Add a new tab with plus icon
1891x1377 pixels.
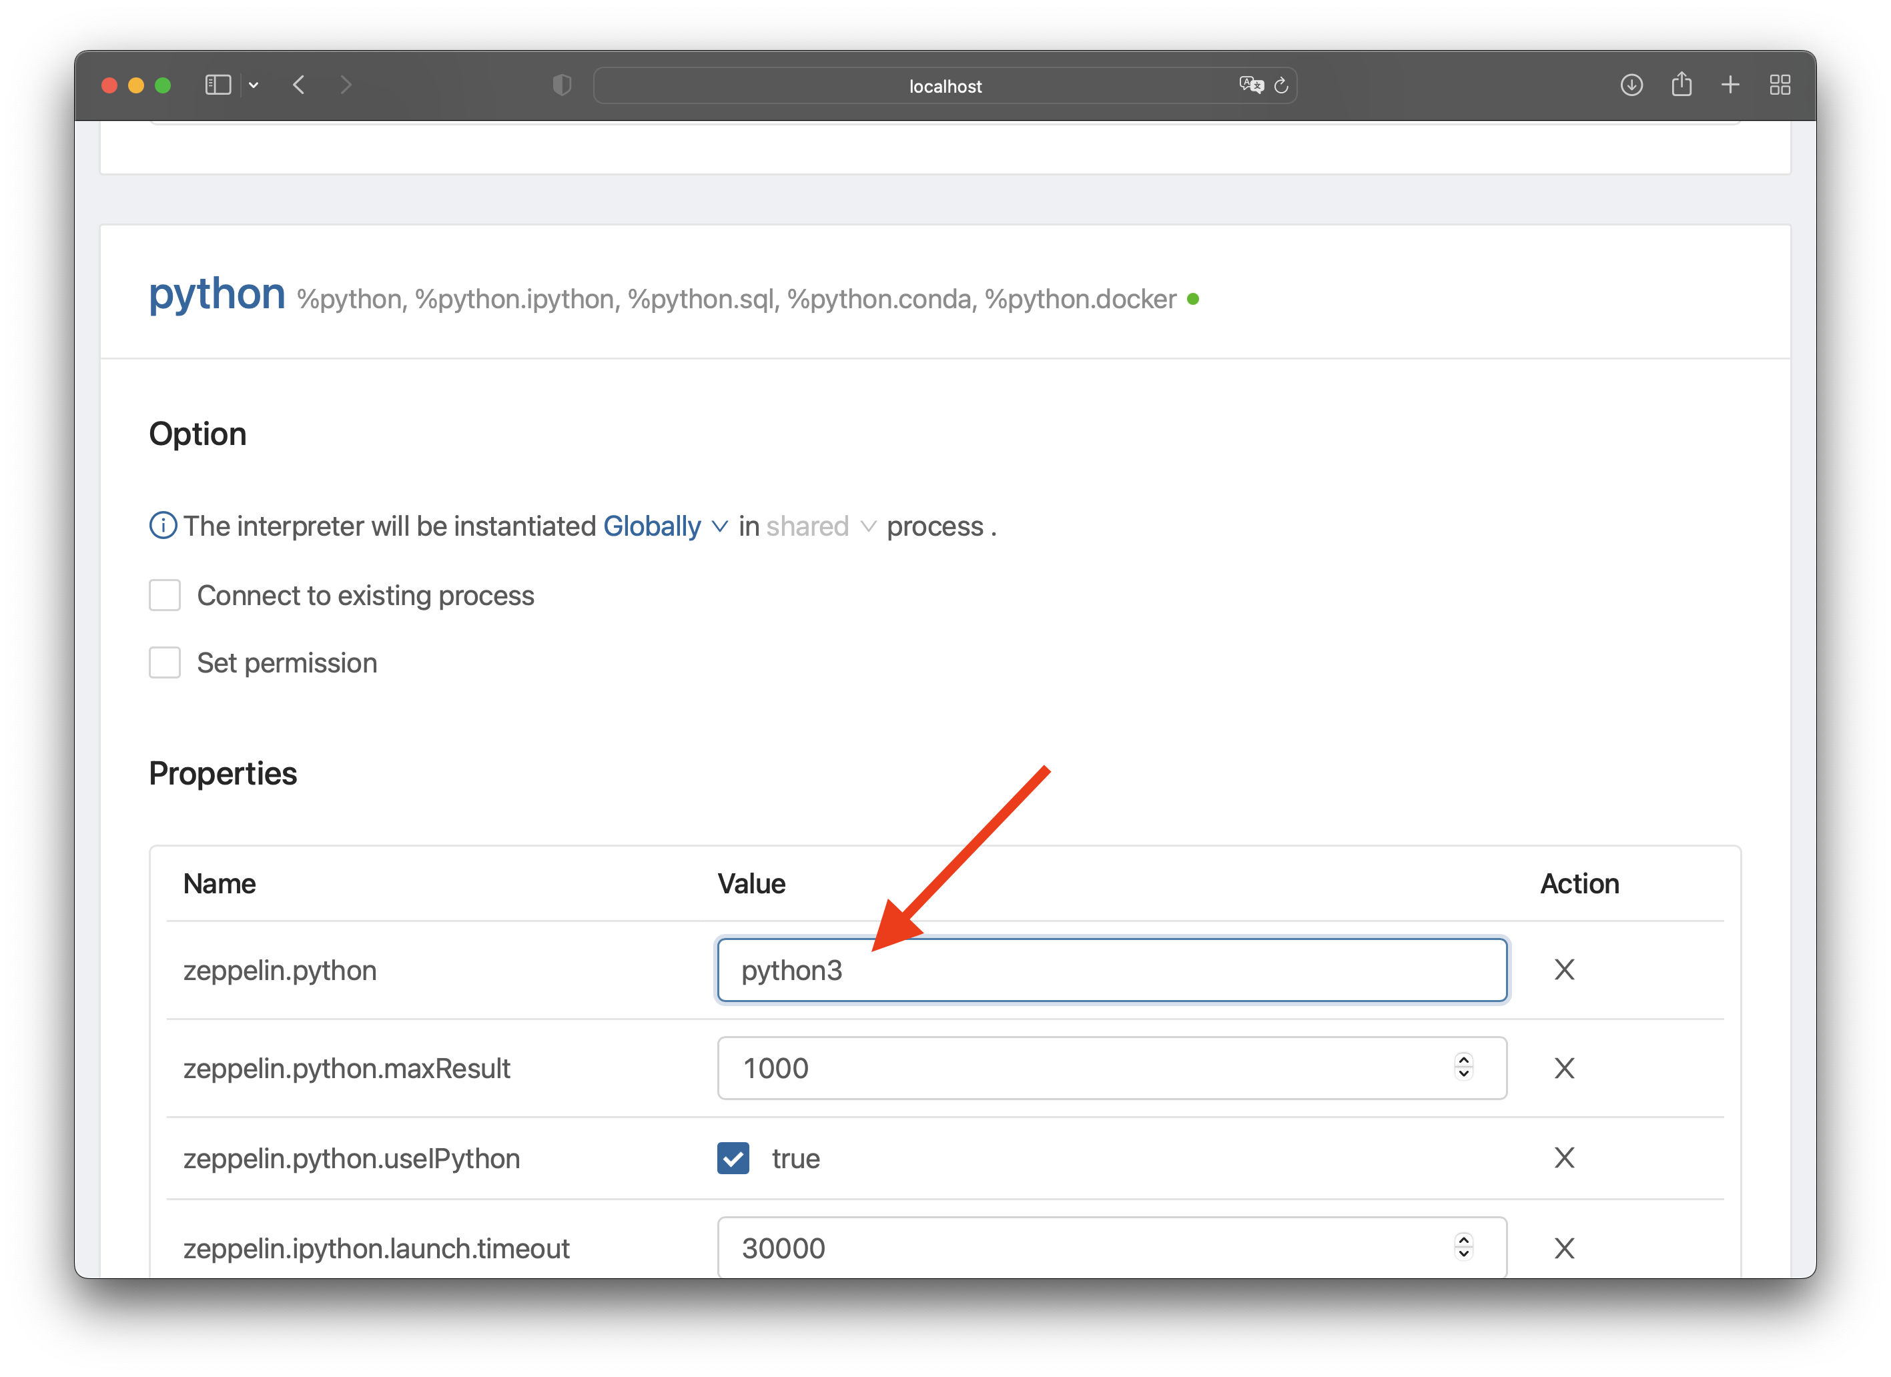[1730, 85]
